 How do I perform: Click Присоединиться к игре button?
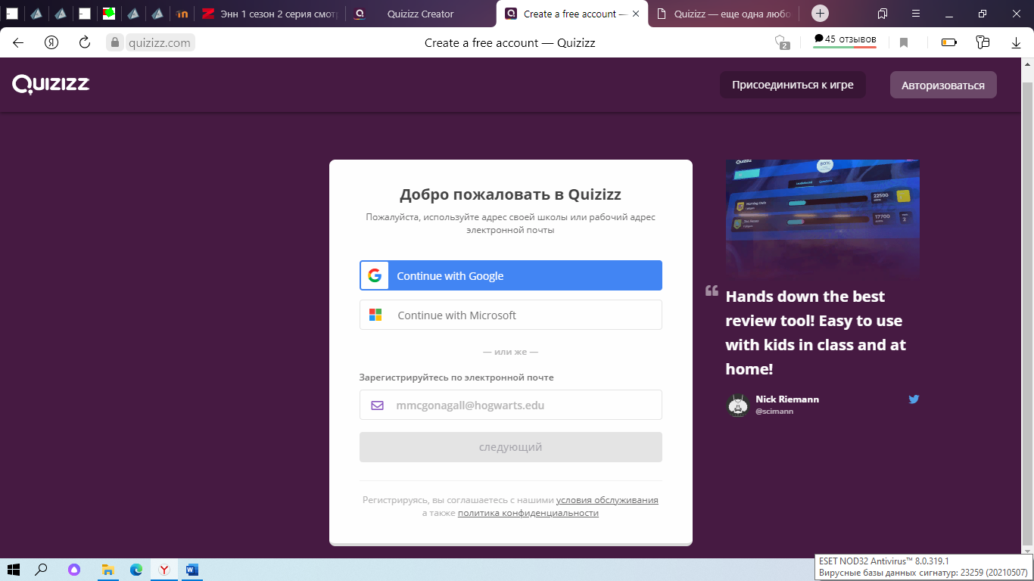pyautogui.click(x=793, y=85)
